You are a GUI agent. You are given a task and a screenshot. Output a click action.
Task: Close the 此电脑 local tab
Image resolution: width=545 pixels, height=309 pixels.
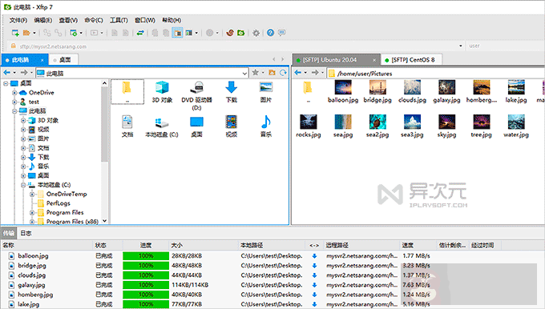point(42,60)
